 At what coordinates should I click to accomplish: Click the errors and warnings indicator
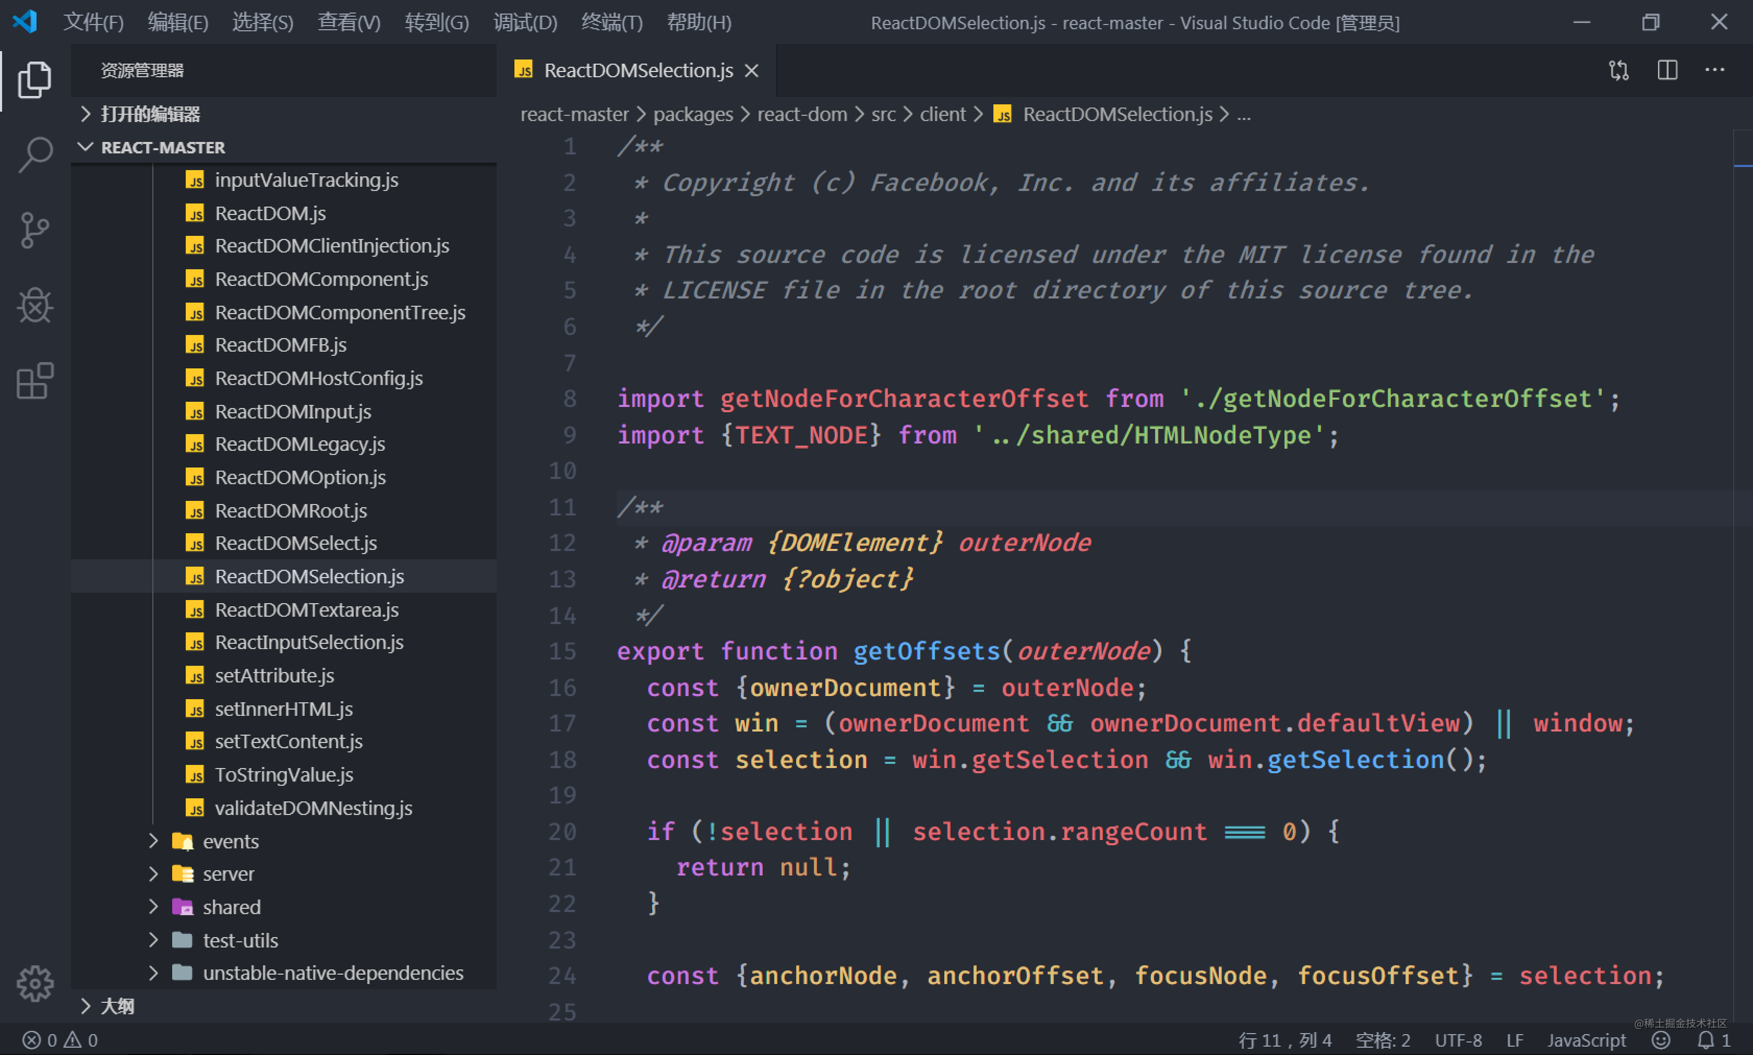60,1039
